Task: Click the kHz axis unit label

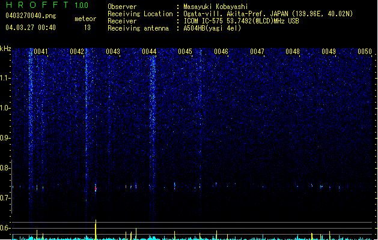Action: (x=5, y=49)
